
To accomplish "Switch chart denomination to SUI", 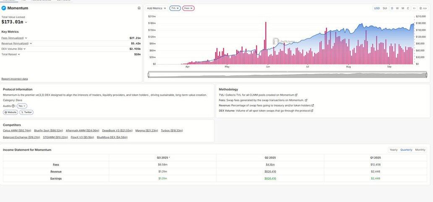I will pos(385,8).
